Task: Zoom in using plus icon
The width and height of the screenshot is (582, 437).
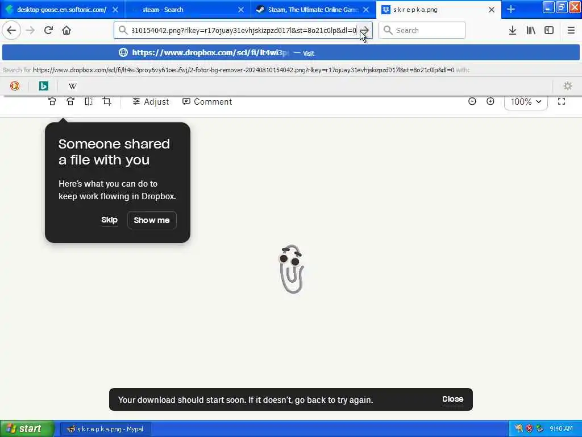Action: [490, 101]
